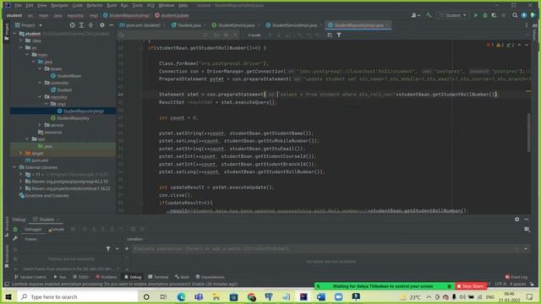Image resolution: width=541 pixels, height=304 pixels.
Task: Open Search Everywhere magnifier icon
Action: pyautogui.click(x=515, y=15)
